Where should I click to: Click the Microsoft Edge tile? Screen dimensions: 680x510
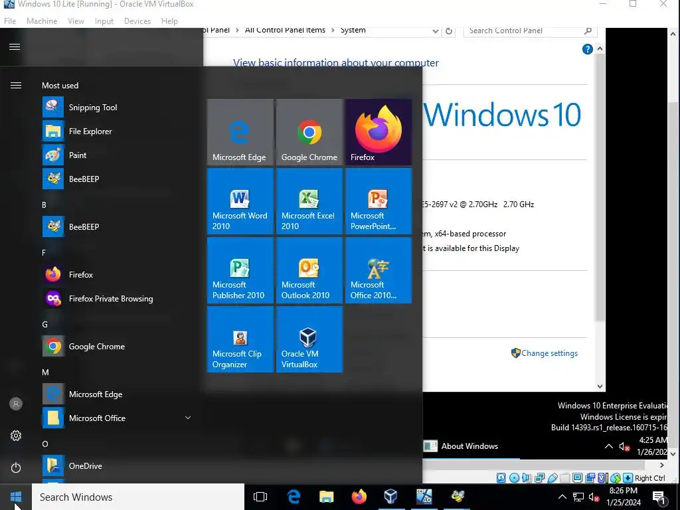pyautogui.click(x=240, y=132)
